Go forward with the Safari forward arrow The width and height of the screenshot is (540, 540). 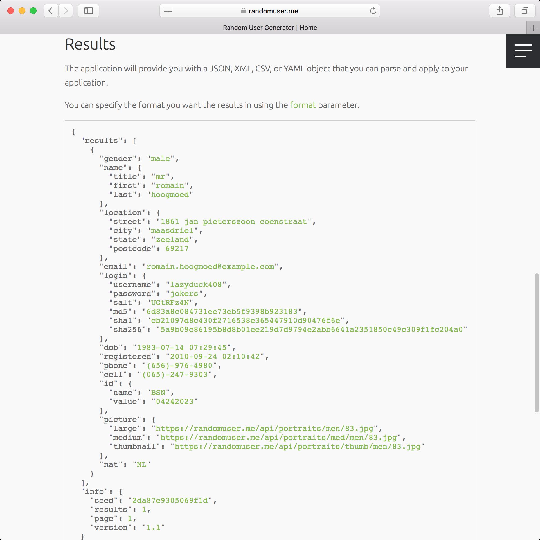tap(66, 11)
